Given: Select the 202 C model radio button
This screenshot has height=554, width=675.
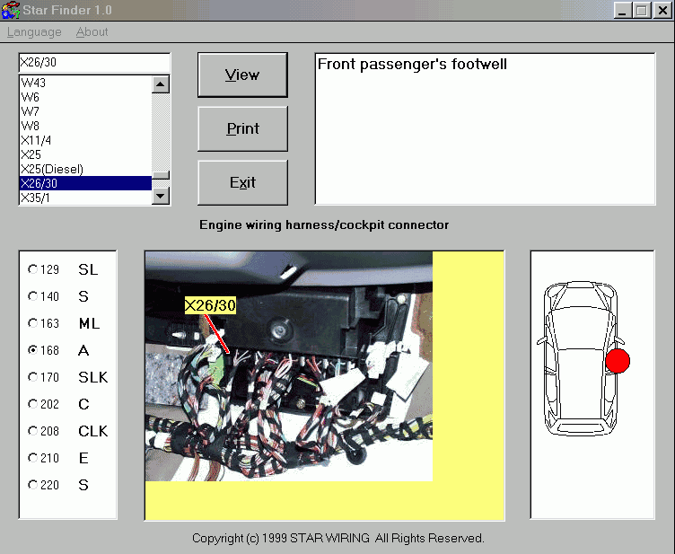Looking at the screenshot, I should click(32, 404).
